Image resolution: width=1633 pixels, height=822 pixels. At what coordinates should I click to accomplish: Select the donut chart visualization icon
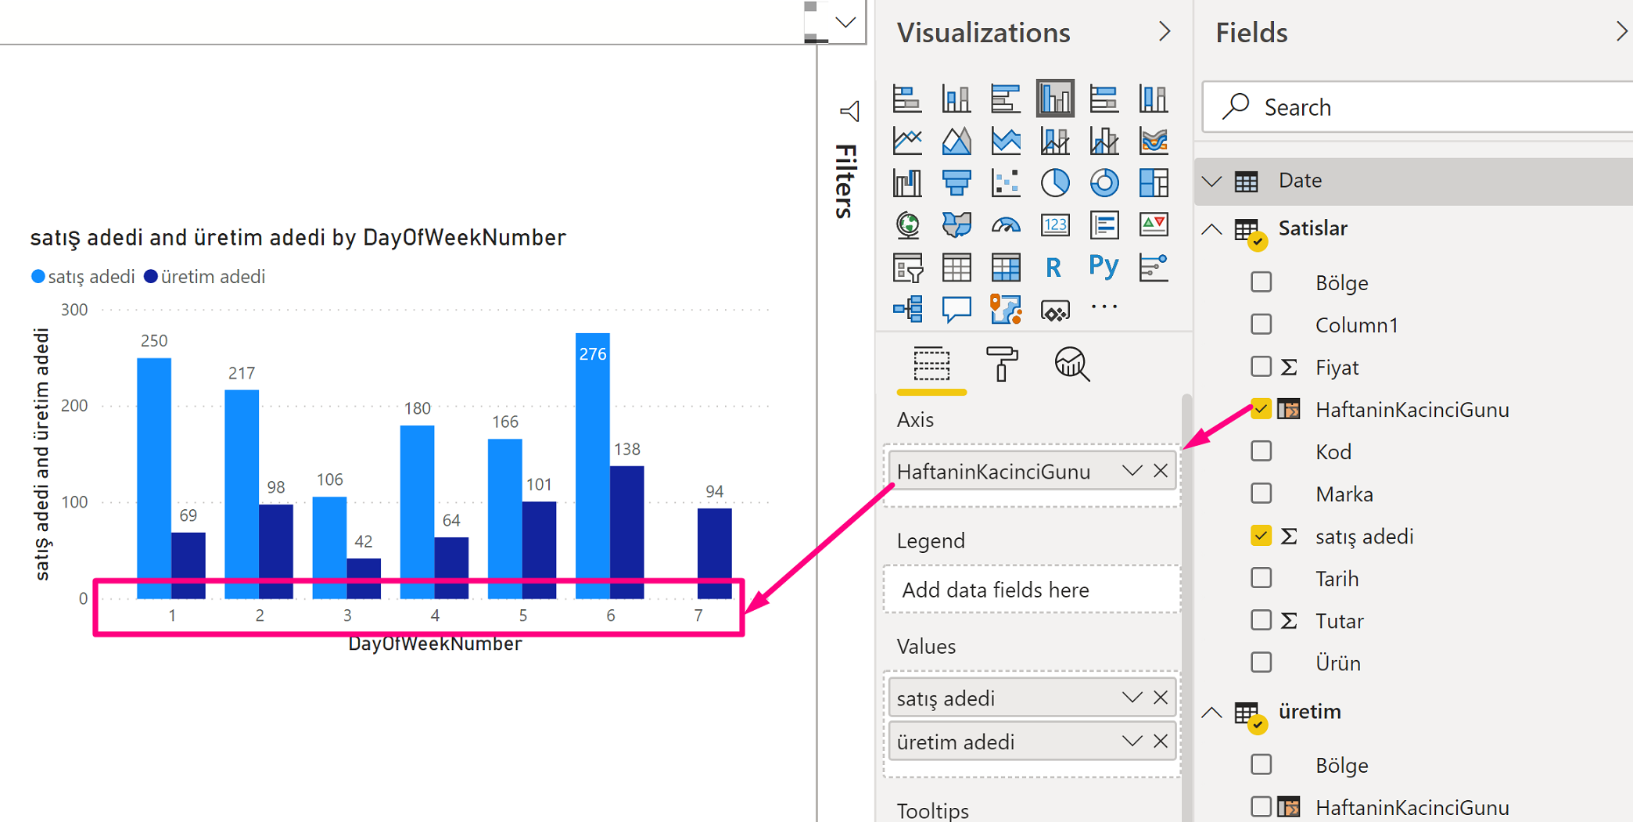click(1104, 183)
